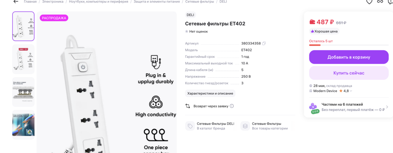Click the return arrows icon

[x=188, y=106]
